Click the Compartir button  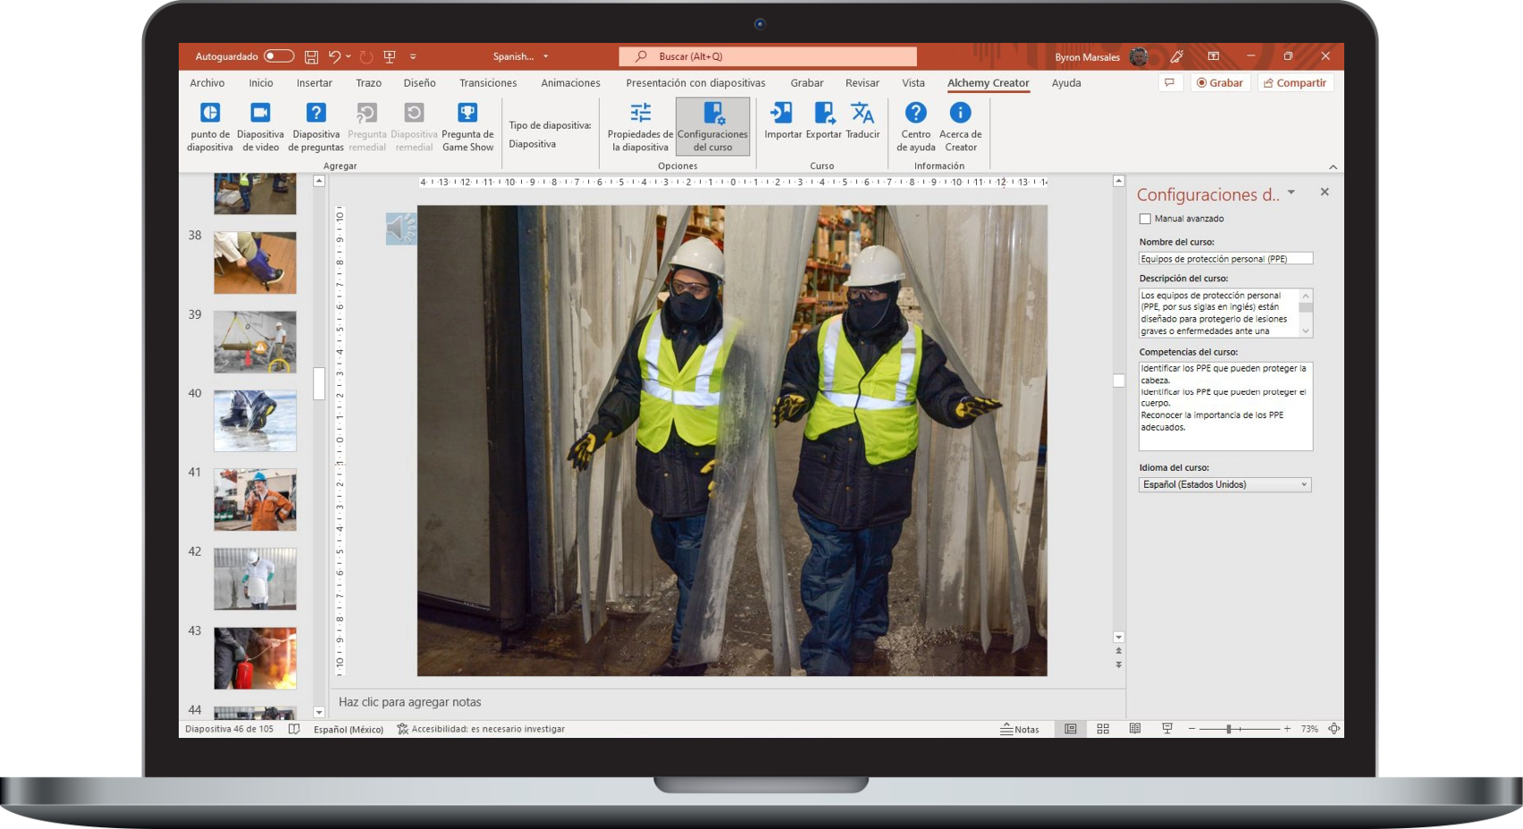pos(1295,83)
